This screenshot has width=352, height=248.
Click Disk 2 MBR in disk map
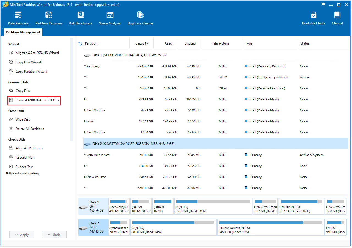pyautogui.click(x=93, y=227)
